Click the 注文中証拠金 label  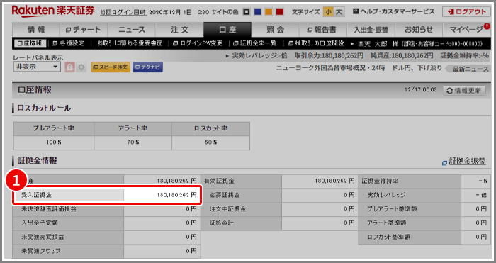227,209
